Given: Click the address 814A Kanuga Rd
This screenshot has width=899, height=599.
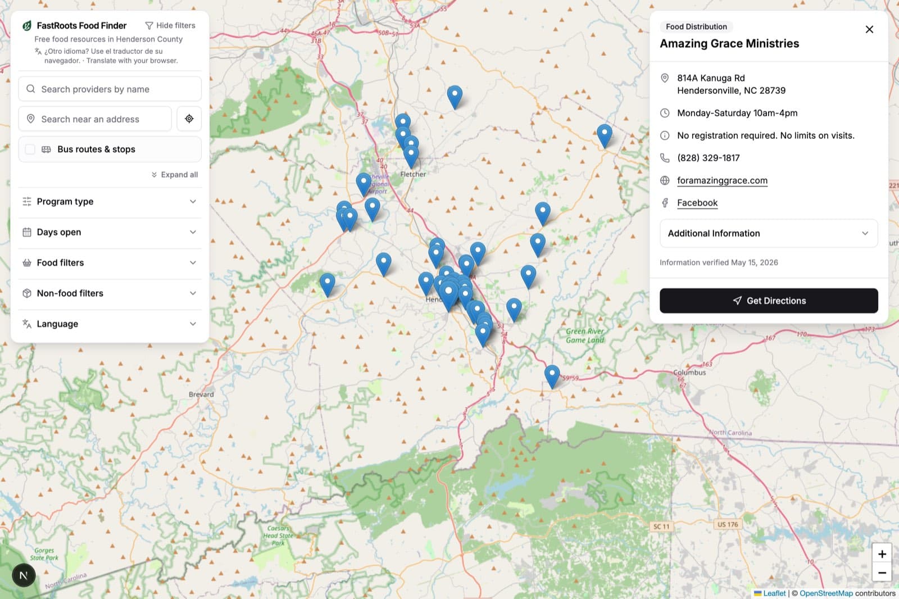Looking at the screenshot, I should [x=711, y=78].
